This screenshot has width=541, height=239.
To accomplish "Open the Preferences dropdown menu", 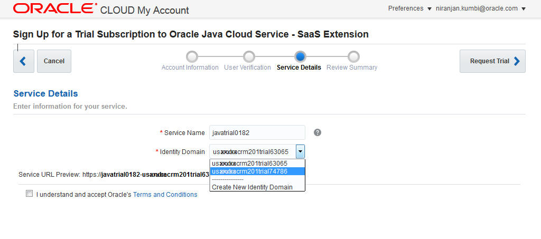I will [410, 8].
